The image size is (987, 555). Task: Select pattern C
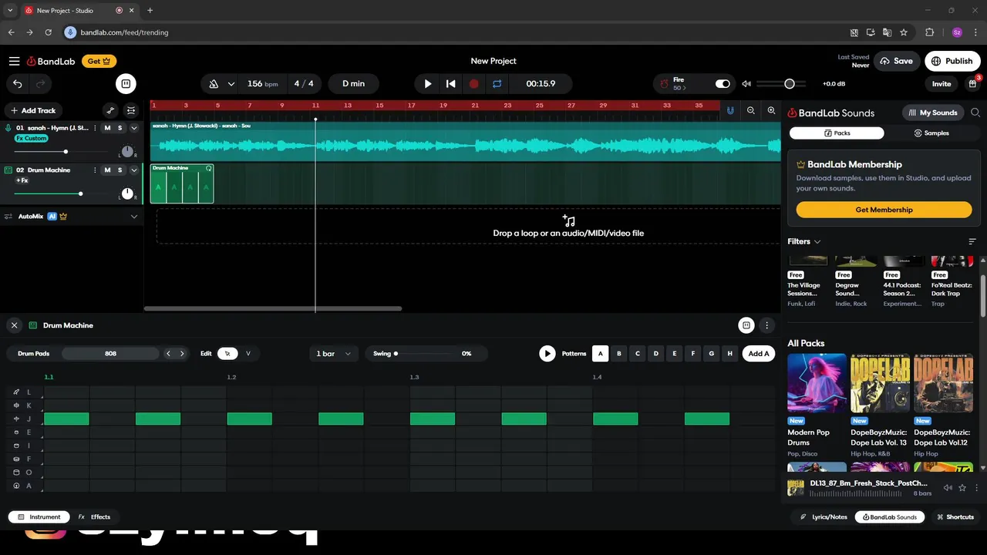pyautogui.click(x=638, y=354)
